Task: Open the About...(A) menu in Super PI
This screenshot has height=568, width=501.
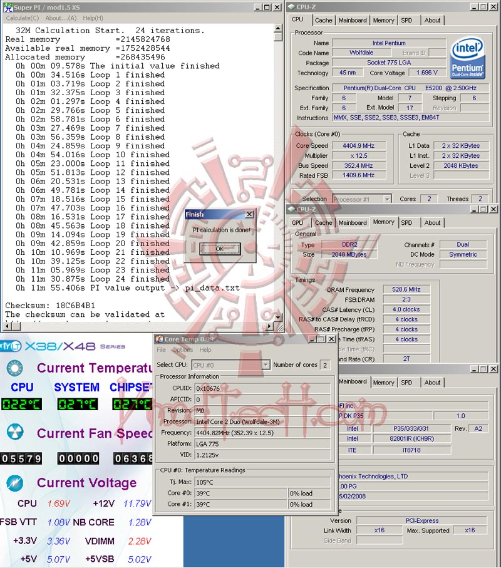Action: coord(61,18)
